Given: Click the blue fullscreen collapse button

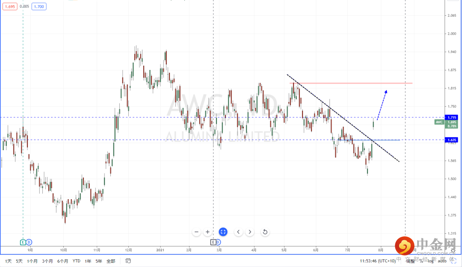Looking at the screenshot, I should (x=223, y=232).
